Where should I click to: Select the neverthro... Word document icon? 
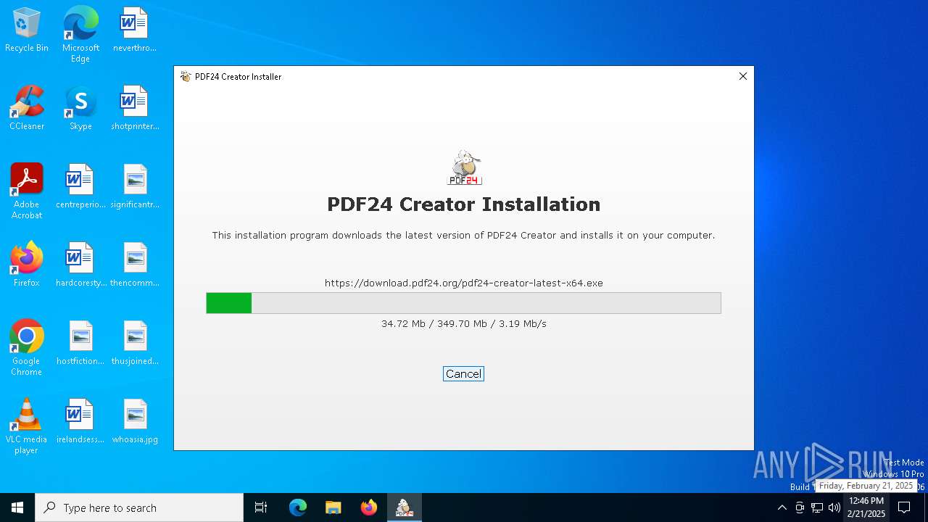point(135,30)
